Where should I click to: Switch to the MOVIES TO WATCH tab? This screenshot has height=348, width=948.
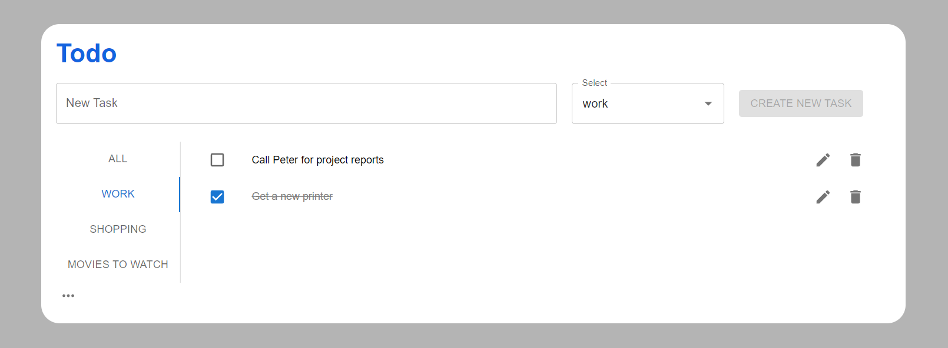pyautogui.click(x=118, y=265)
